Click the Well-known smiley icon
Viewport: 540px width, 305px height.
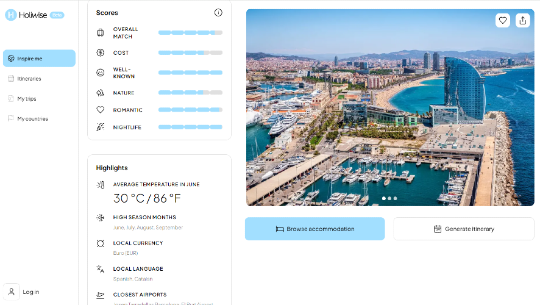point(100,73)
